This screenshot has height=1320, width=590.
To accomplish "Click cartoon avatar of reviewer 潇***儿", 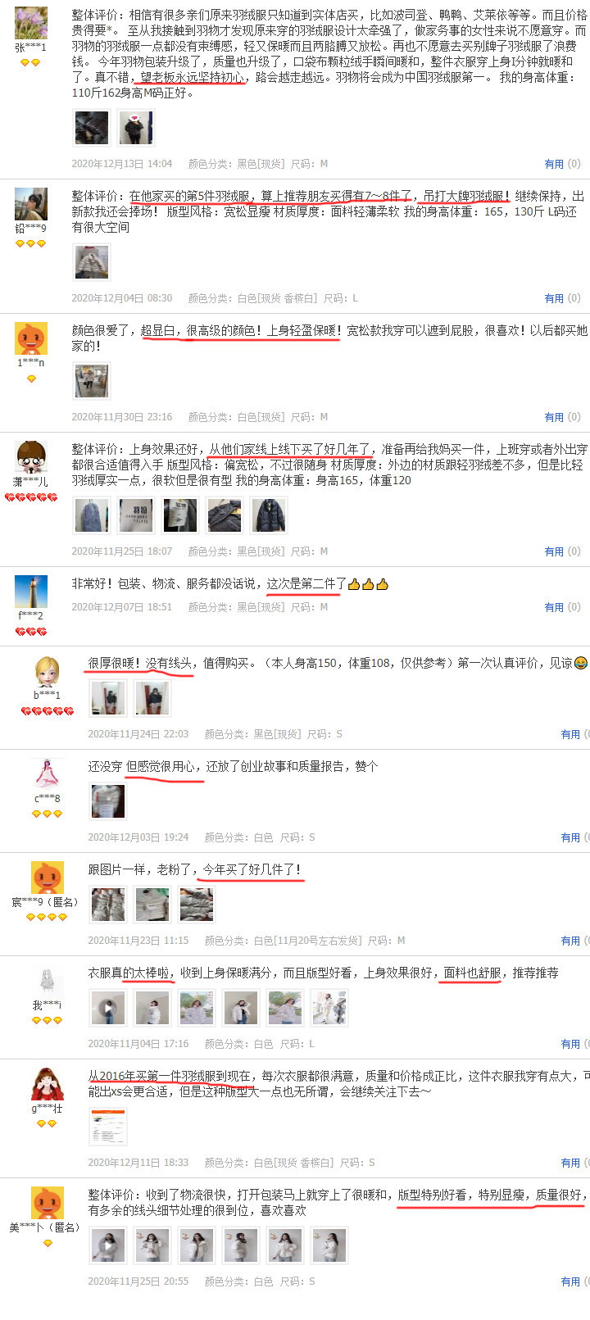I will click(x=31, y=457).
